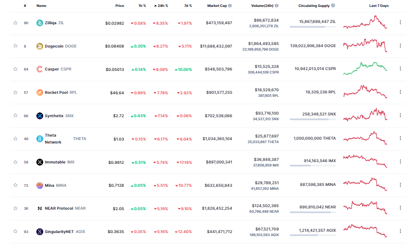This screenshot has width=410, height=246.
Task: Open Casper CSPR coin page
Action: point(58,69)
